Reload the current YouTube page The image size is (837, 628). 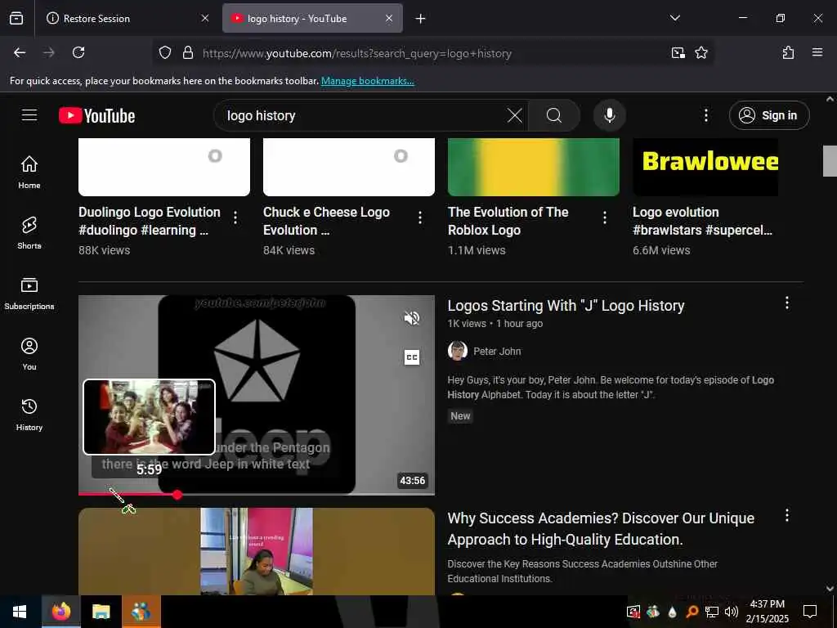[x=78, y=52]
